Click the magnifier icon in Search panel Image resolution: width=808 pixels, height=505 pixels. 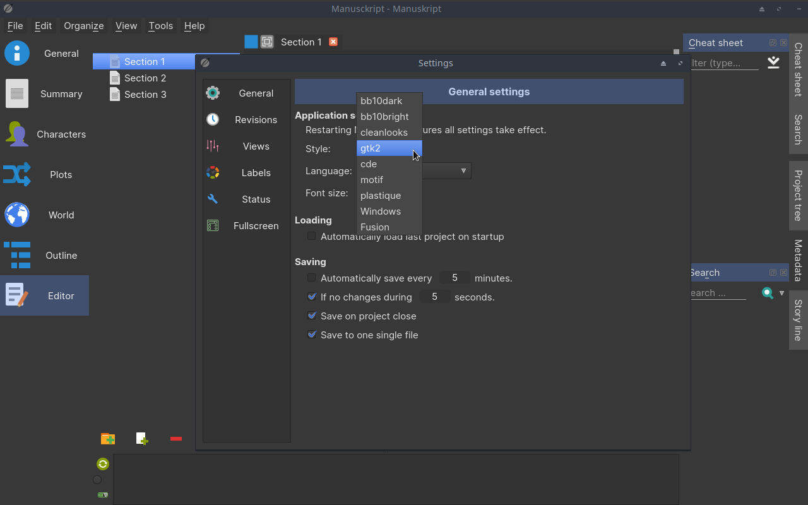768,293
